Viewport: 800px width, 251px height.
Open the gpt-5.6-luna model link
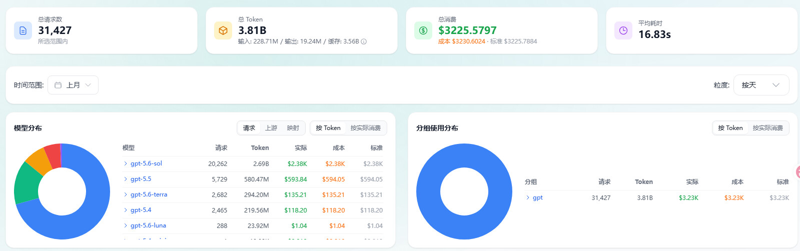[x=148, y=225]
